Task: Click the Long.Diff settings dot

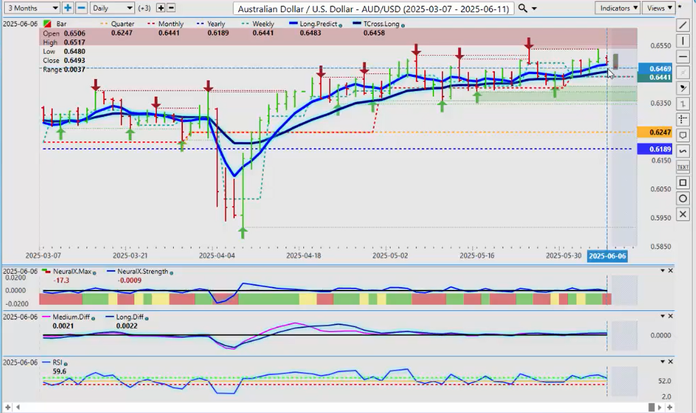Action: [x=147, y=318]
